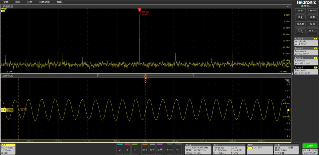
Task: Enable channel 3 button
Action: point(127,149)
